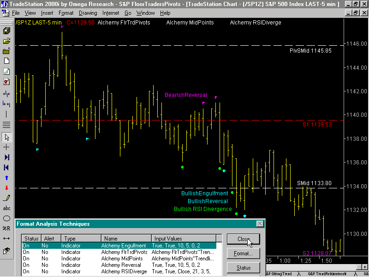This screenshot has height=277, width=369.
Task: Click the workspace windows icon in the left toolbar
Action: (6, 31)
